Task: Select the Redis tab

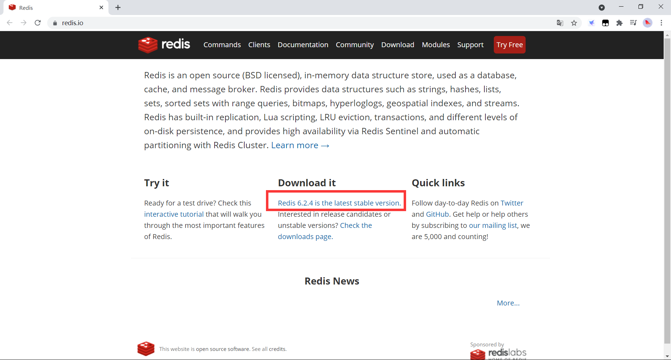Action: tap(56, 8)
